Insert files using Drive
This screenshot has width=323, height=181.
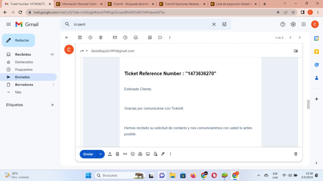(140, 154)
